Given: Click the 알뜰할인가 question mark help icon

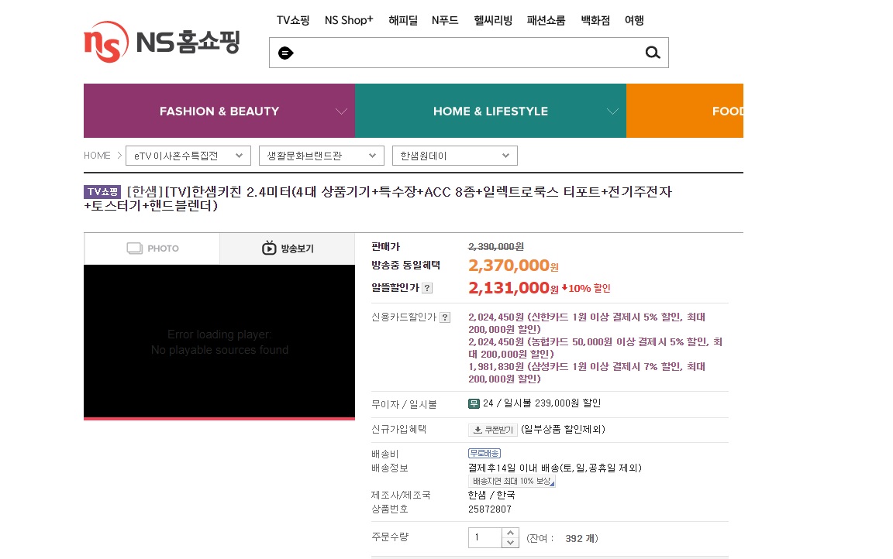Looking at the screenshot, I should point(427,288).
